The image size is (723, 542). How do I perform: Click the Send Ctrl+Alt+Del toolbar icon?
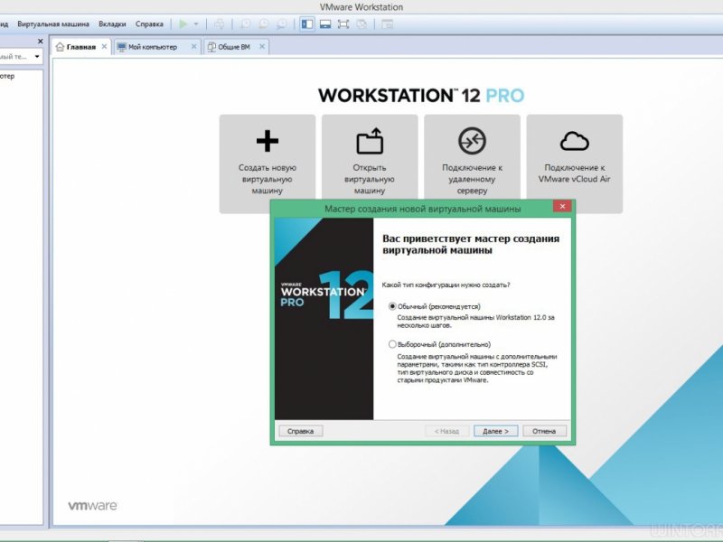220,24
